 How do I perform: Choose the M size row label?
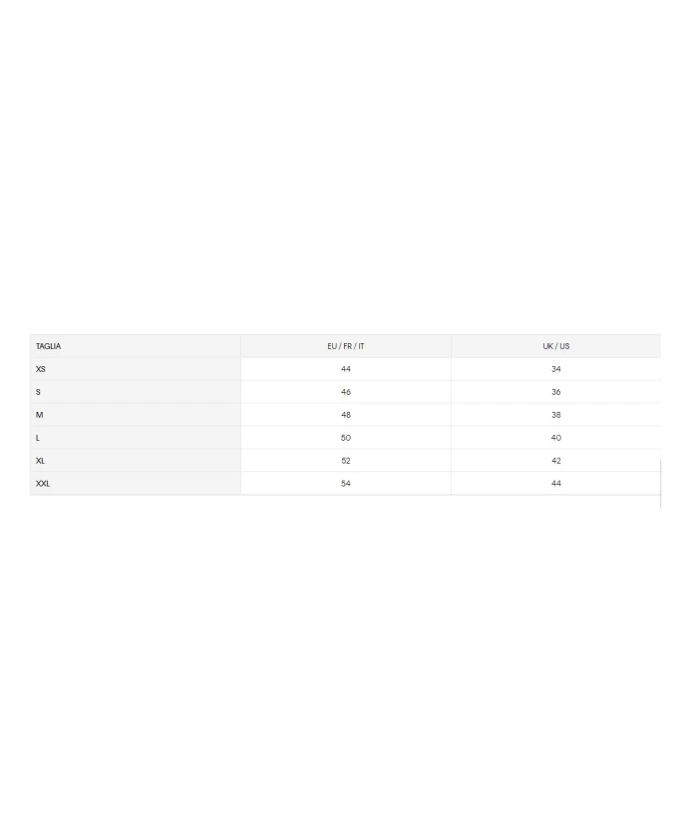click(x=40, y=415)
